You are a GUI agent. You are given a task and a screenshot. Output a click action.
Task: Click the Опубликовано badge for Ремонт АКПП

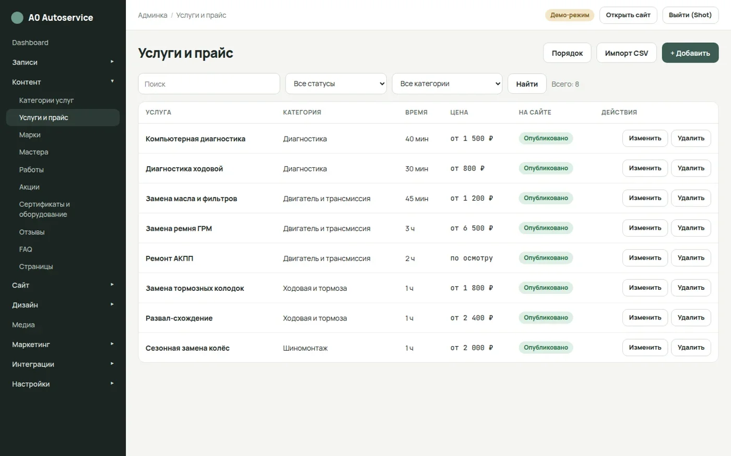pyautogui.click(x=546, y=258)
